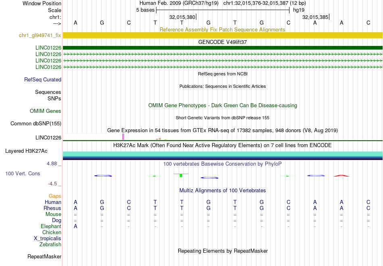Click the Chicken species label

tap(52, 232)
